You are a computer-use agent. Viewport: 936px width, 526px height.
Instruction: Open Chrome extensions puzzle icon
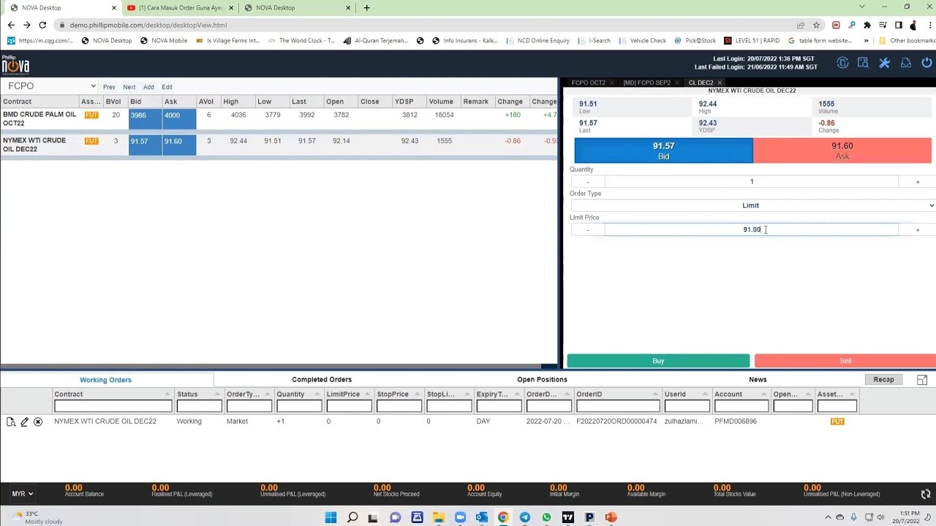pos(867,25)
